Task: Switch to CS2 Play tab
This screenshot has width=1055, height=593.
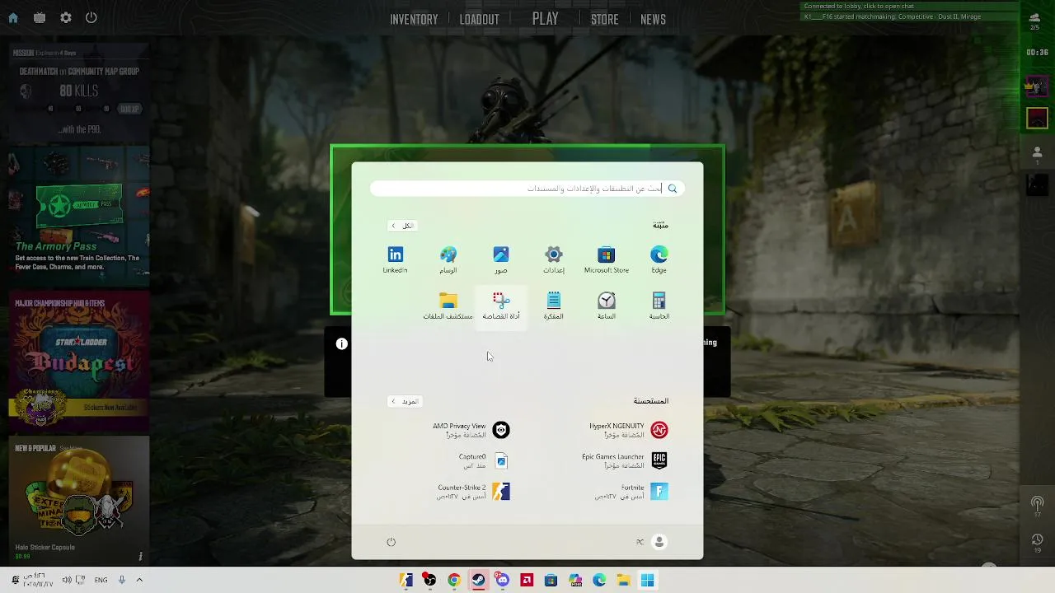Action: [x=545, y=18]
